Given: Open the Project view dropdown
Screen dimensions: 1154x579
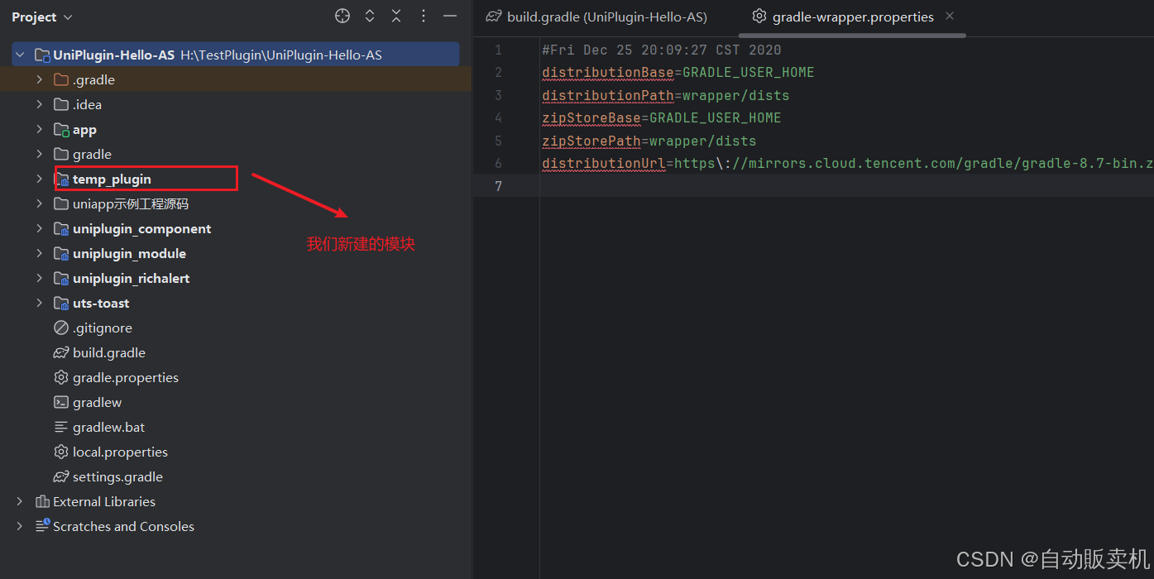Looking at the screenshot, I should 42,17.
